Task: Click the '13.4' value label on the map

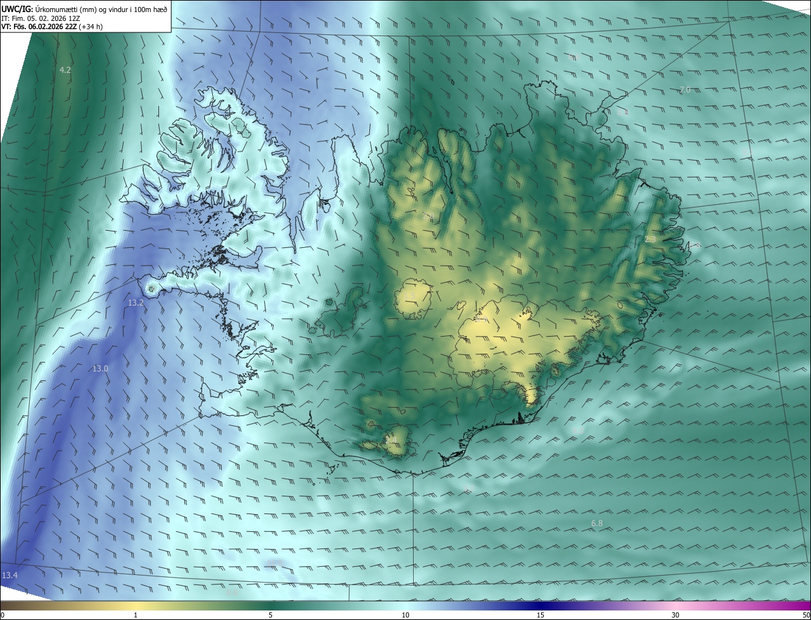Action: click(x=10, y=575)
